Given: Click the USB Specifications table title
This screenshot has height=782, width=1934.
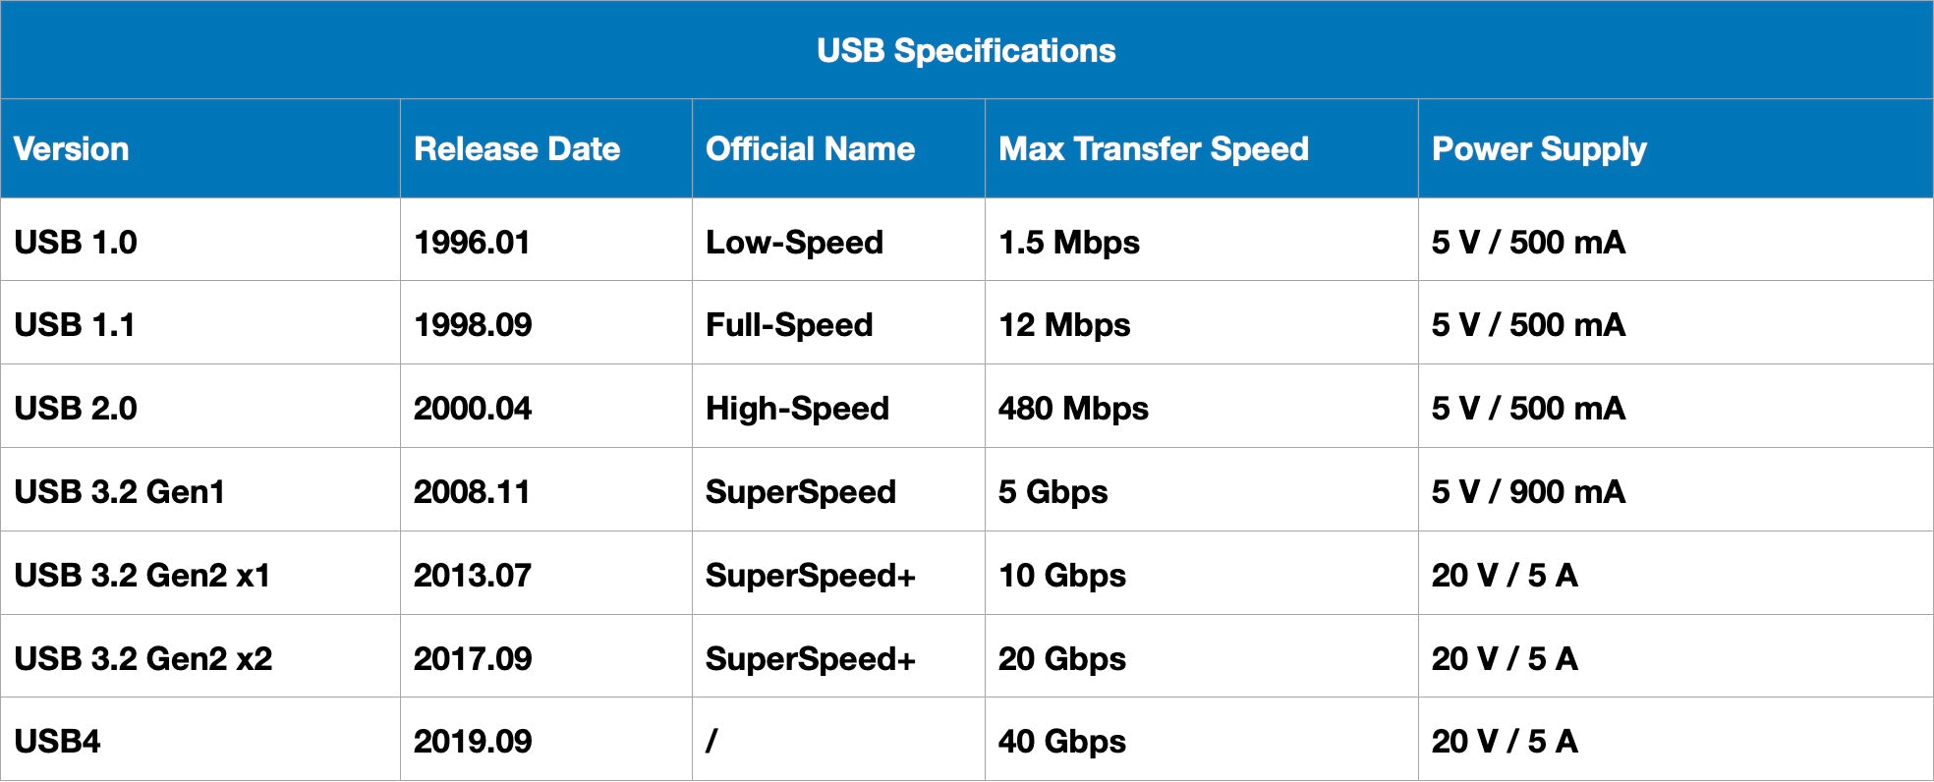Looking at the screenshot, I should click(x=966, y=50).
